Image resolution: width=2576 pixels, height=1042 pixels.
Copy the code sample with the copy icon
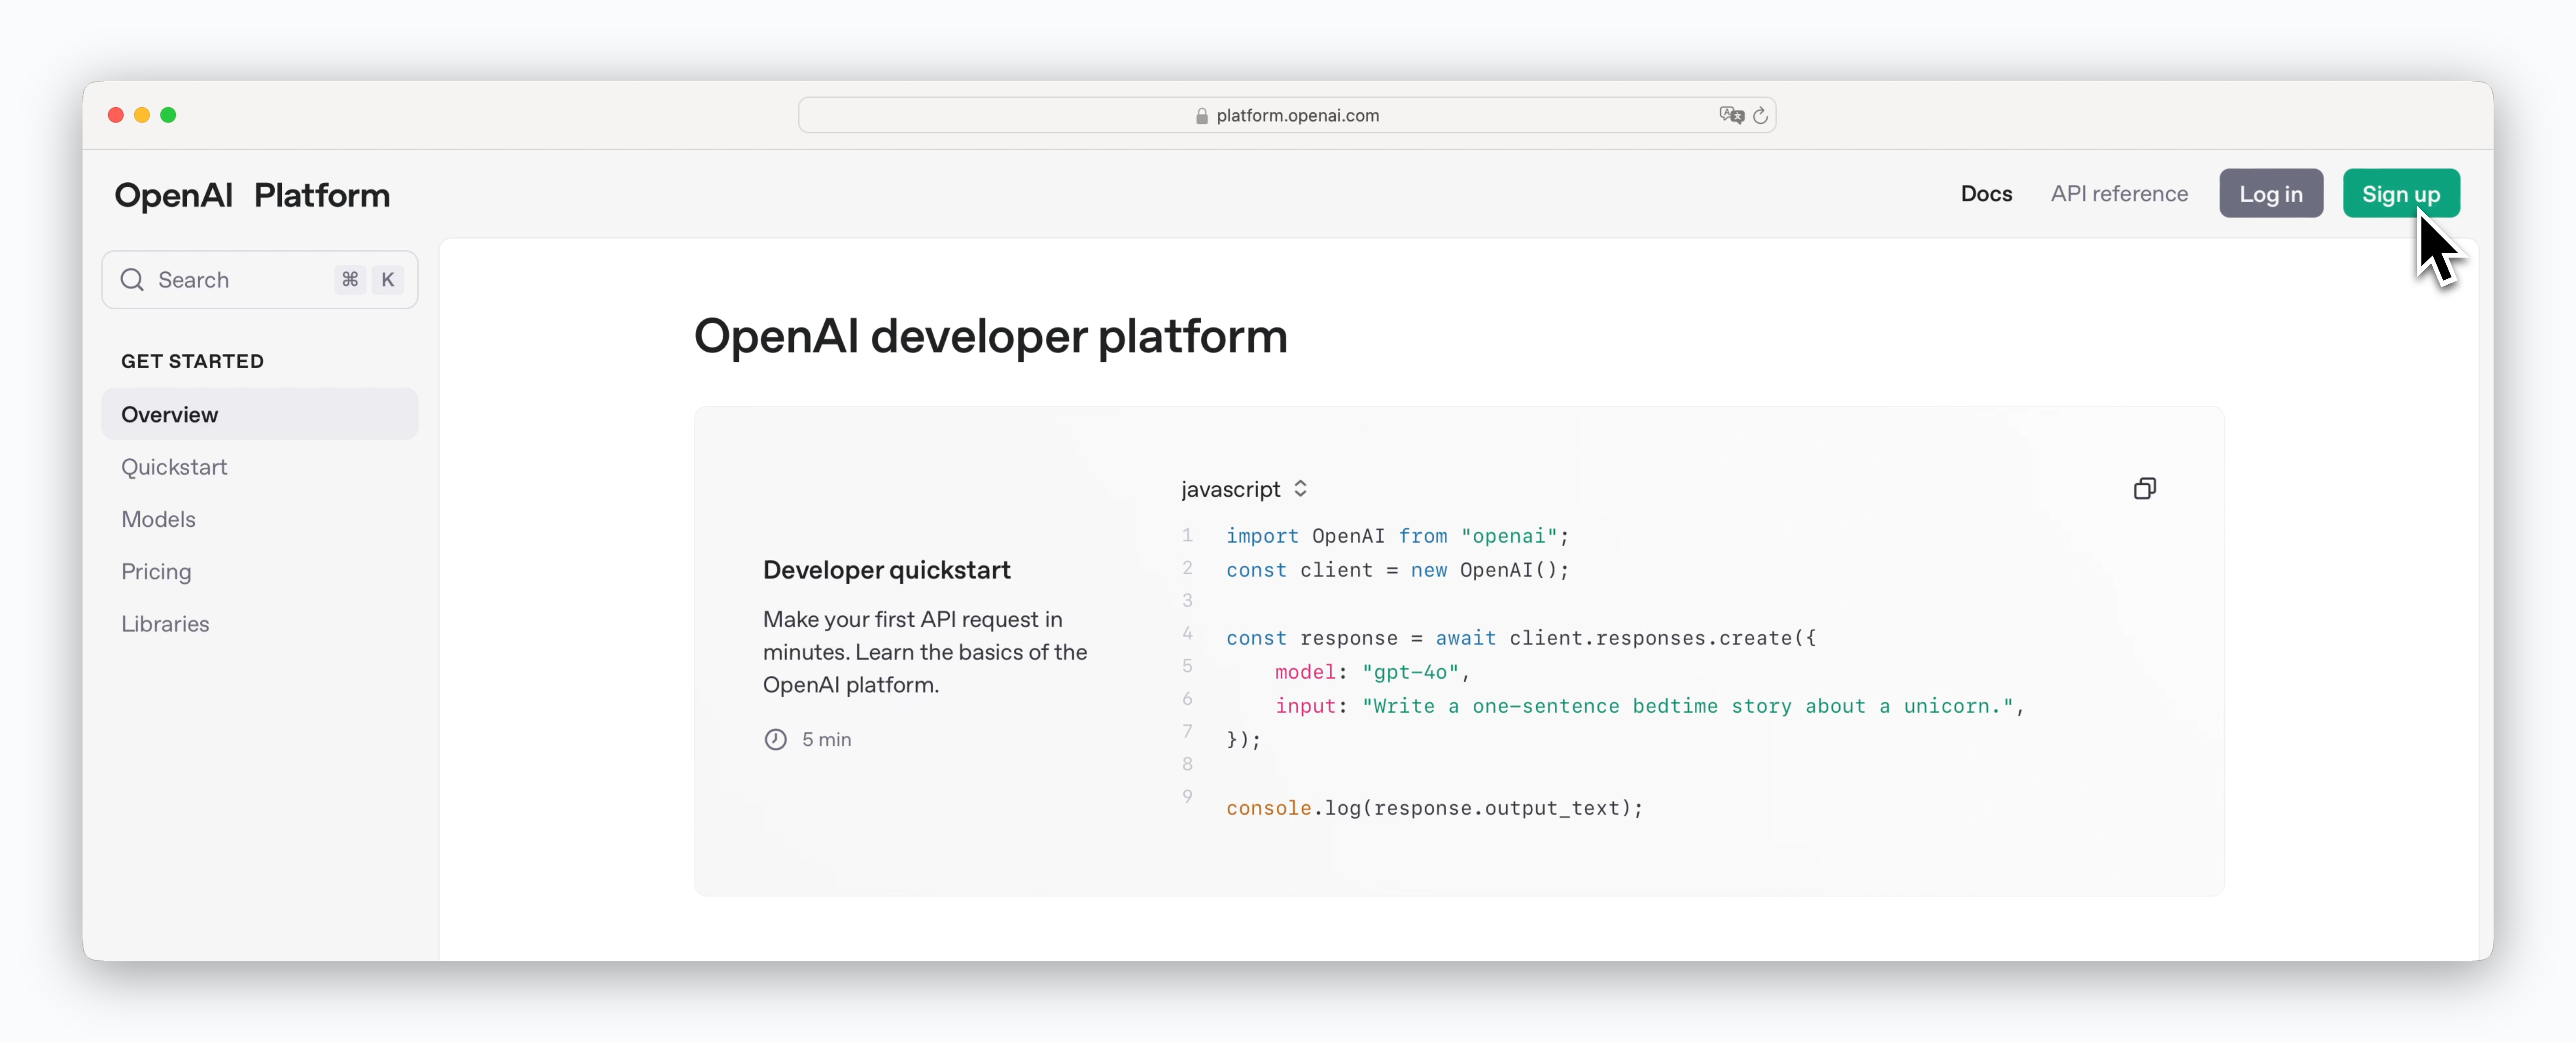pyautogui.click(x=2144, y=488)
